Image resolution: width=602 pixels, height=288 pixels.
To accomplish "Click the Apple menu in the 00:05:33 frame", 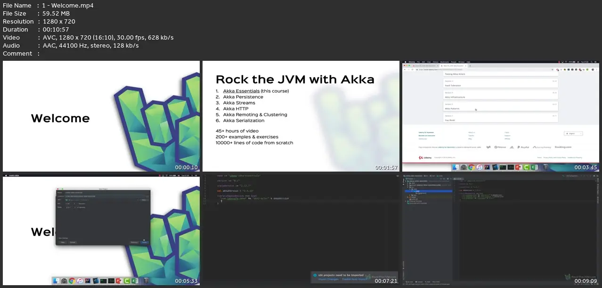I will pyautogui.click(x=6, y=175).
